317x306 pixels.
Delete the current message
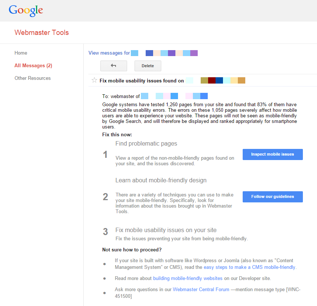(x=148, y=66)
